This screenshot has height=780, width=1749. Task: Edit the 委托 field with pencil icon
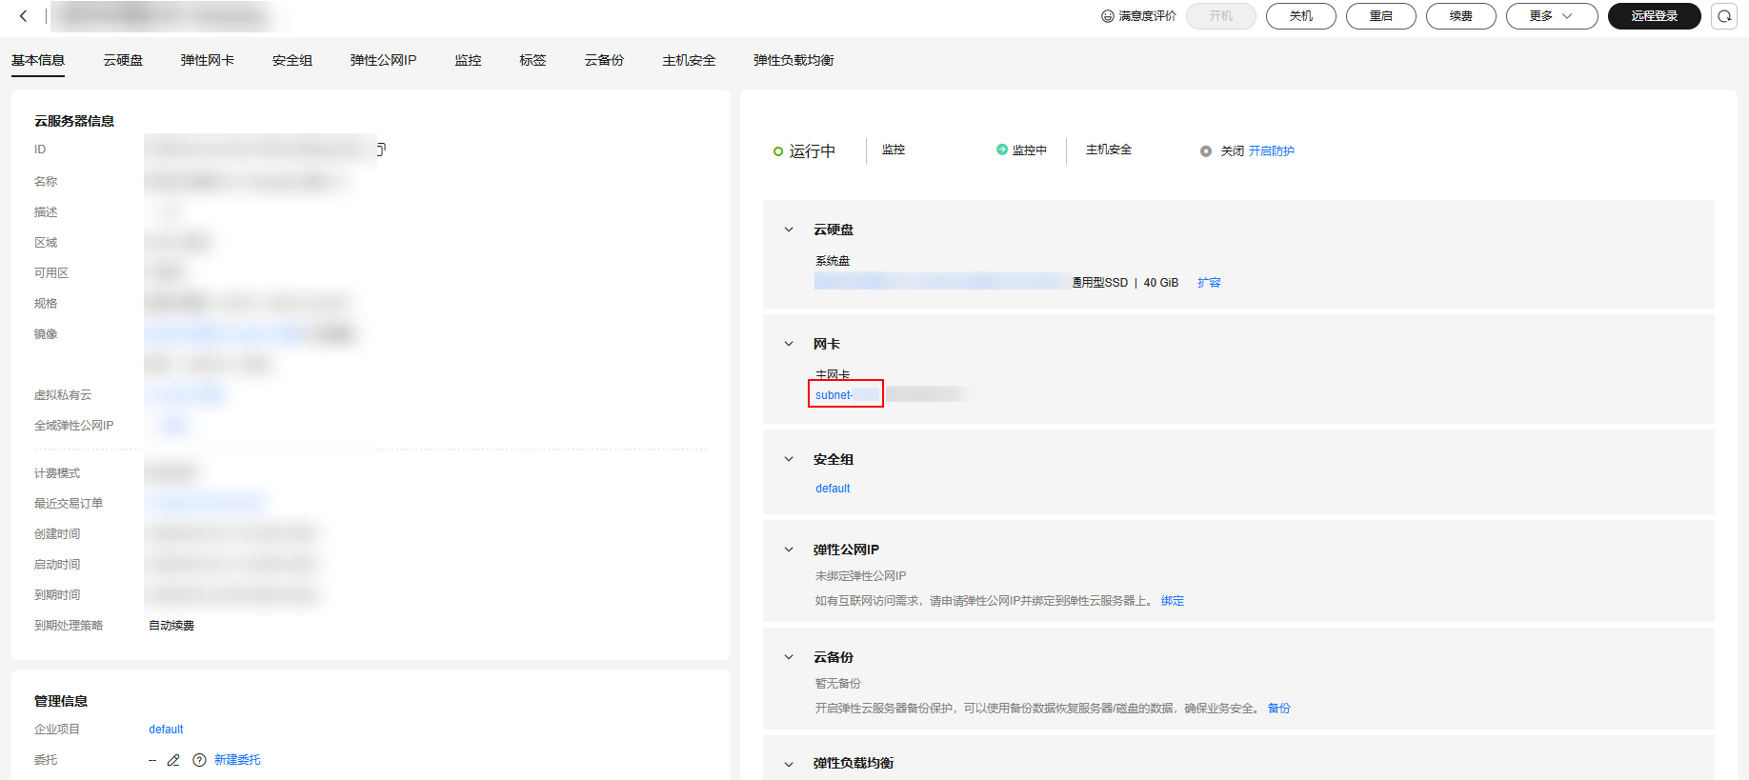click(x=173, y=760)
